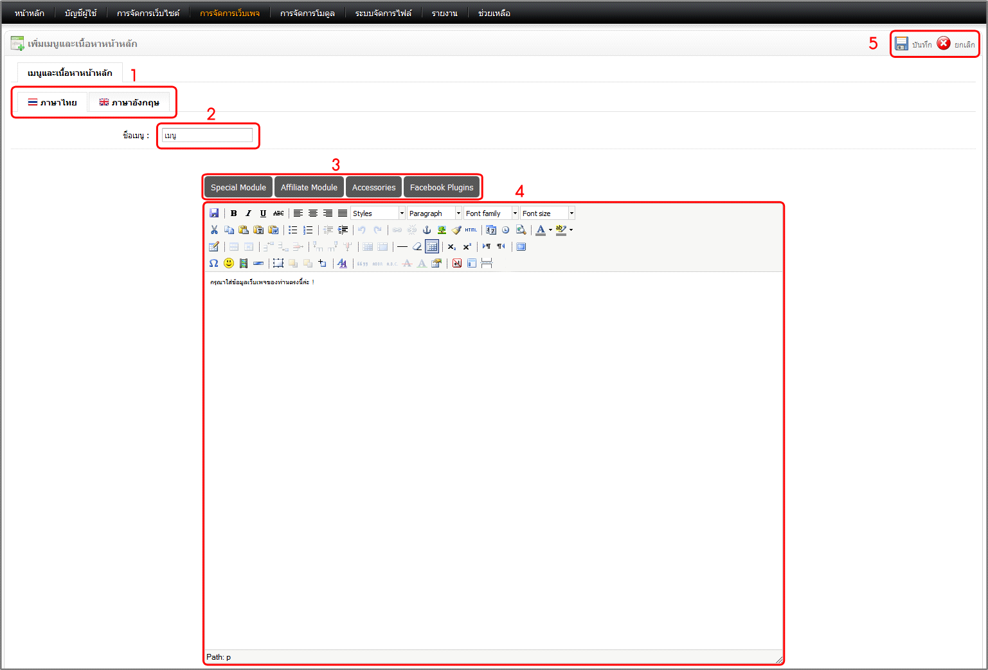The height and width of the screenshot is (670, 988).
Task: Set text direction right to left
Action: point(501,246)
